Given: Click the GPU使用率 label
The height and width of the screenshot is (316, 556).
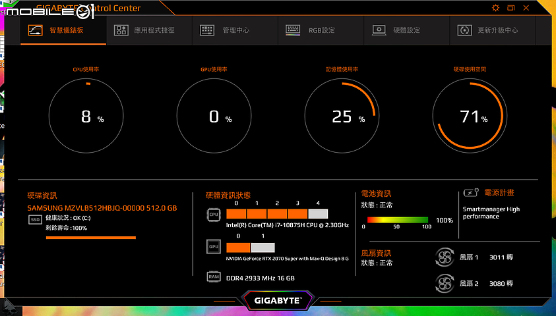Looking at the screenshot, I should 214,69.
